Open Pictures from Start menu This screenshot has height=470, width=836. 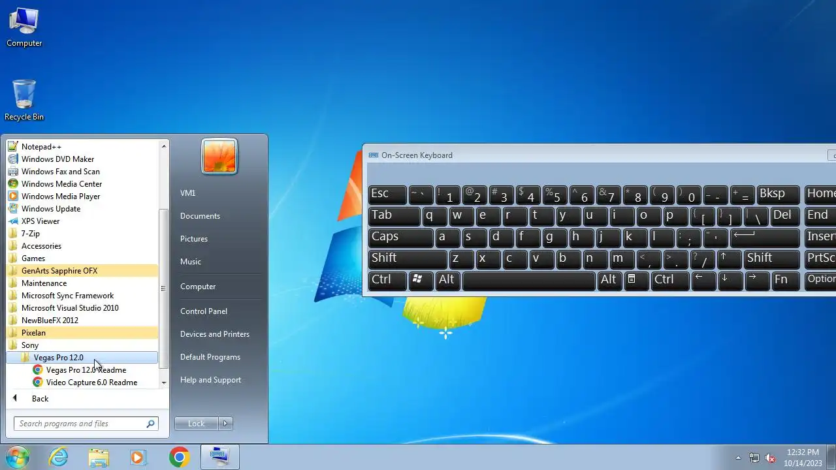(194, 239)
